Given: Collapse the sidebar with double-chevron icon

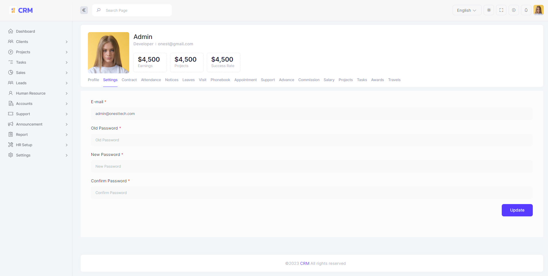Looking at the screenshot, I should tap(84, 10).
